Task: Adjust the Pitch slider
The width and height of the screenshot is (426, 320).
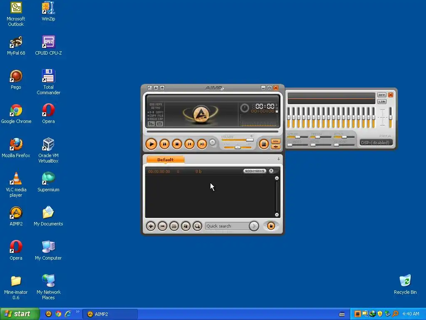Action: 344,137
